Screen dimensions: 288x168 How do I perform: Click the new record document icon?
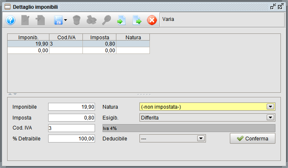click(40, 20)
